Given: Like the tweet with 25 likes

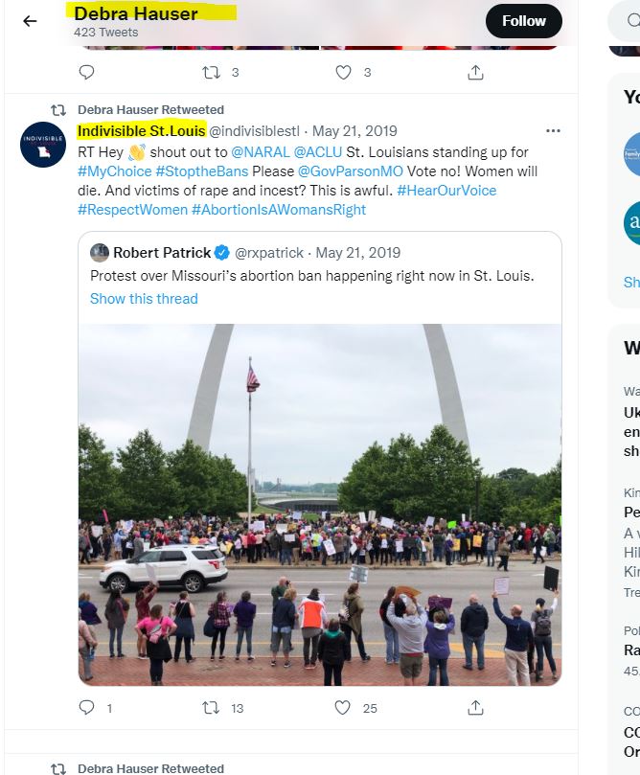Looking at the screenshot, I should (342, 708).
